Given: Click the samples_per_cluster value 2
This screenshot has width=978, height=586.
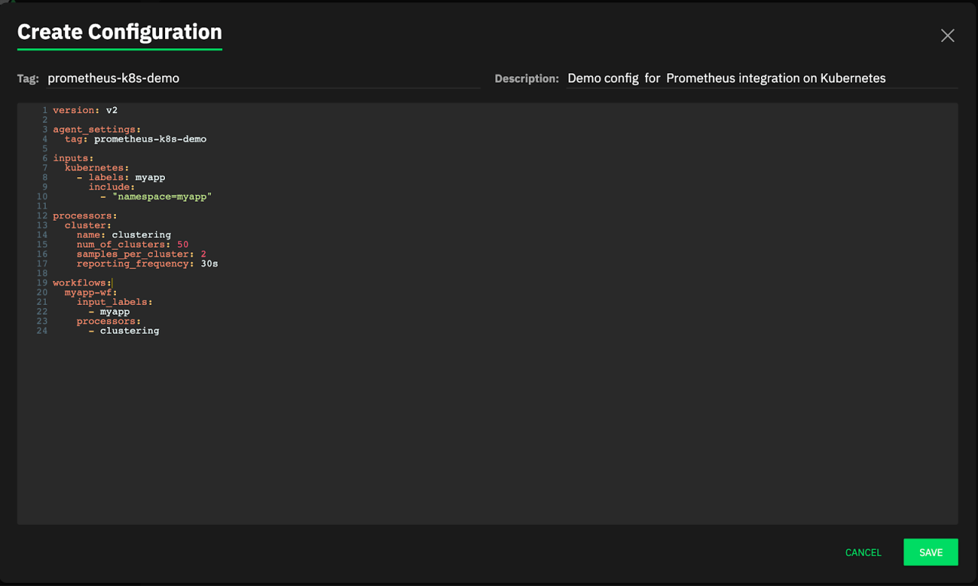Looking at the screenshot, I should coord(203,254).
